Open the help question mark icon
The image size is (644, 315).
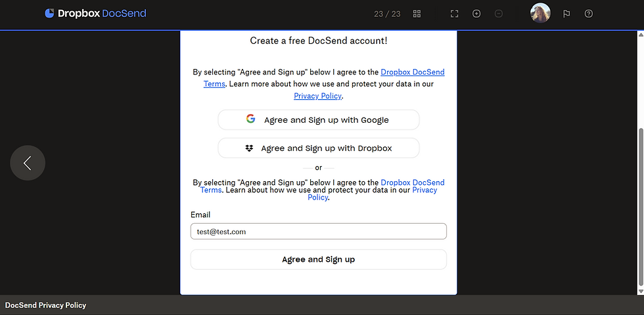[x=589, y=14]
